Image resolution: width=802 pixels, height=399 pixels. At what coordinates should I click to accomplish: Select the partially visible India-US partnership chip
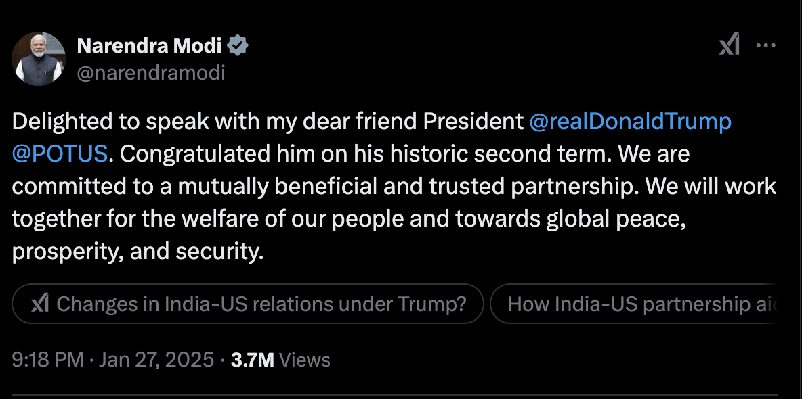click(643, 304)
